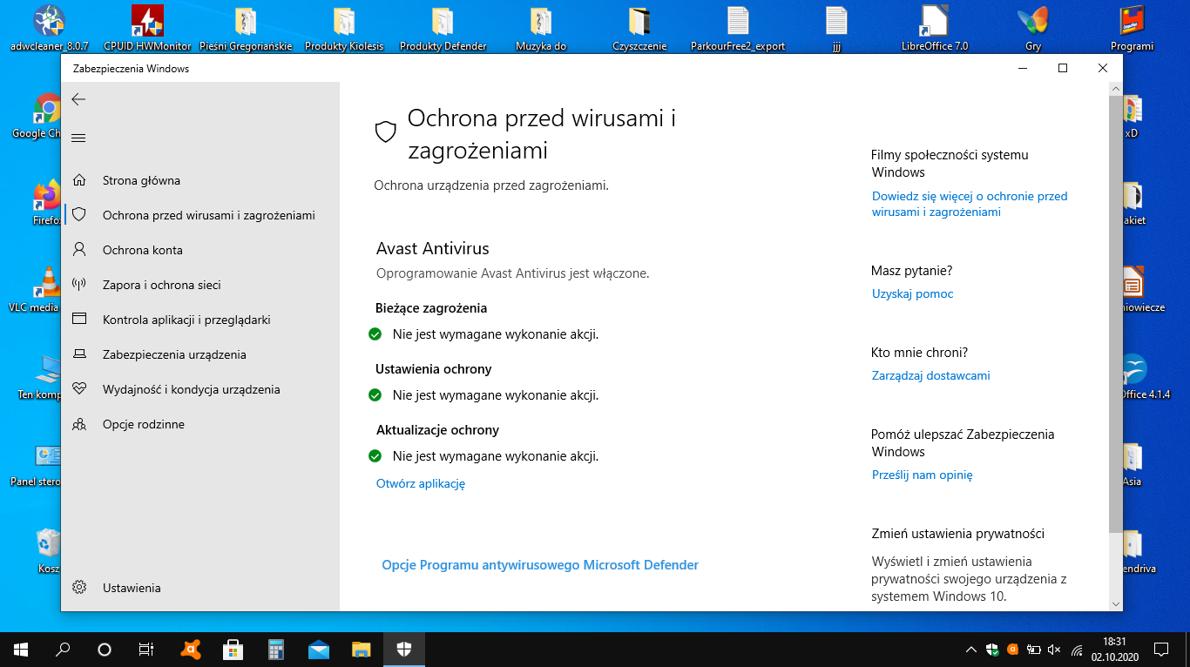This screenshot has height=667, width=1190.
Task: Open taskbar search magnifier
Action: 63,650
